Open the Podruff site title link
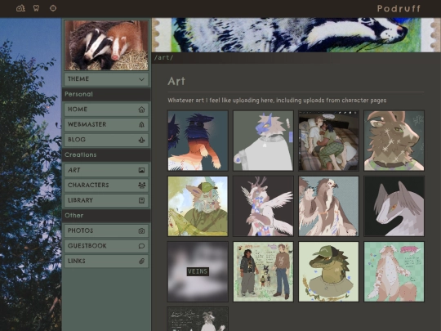 point(399,8)
